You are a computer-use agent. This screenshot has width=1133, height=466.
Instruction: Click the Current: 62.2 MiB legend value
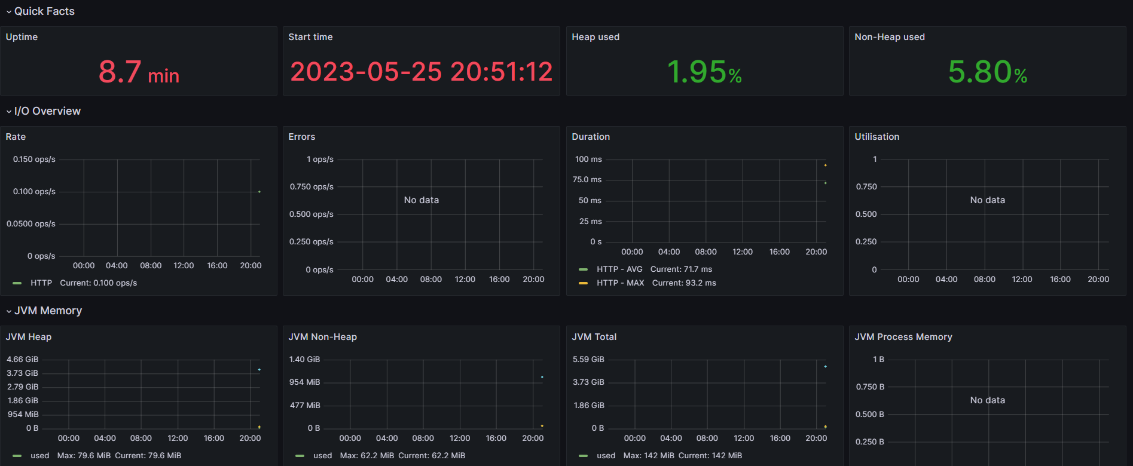coord(432,456)
